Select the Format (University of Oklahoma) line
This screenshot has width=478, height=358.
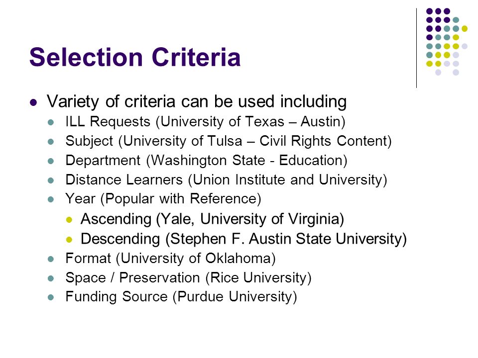[x=171, y=259]
